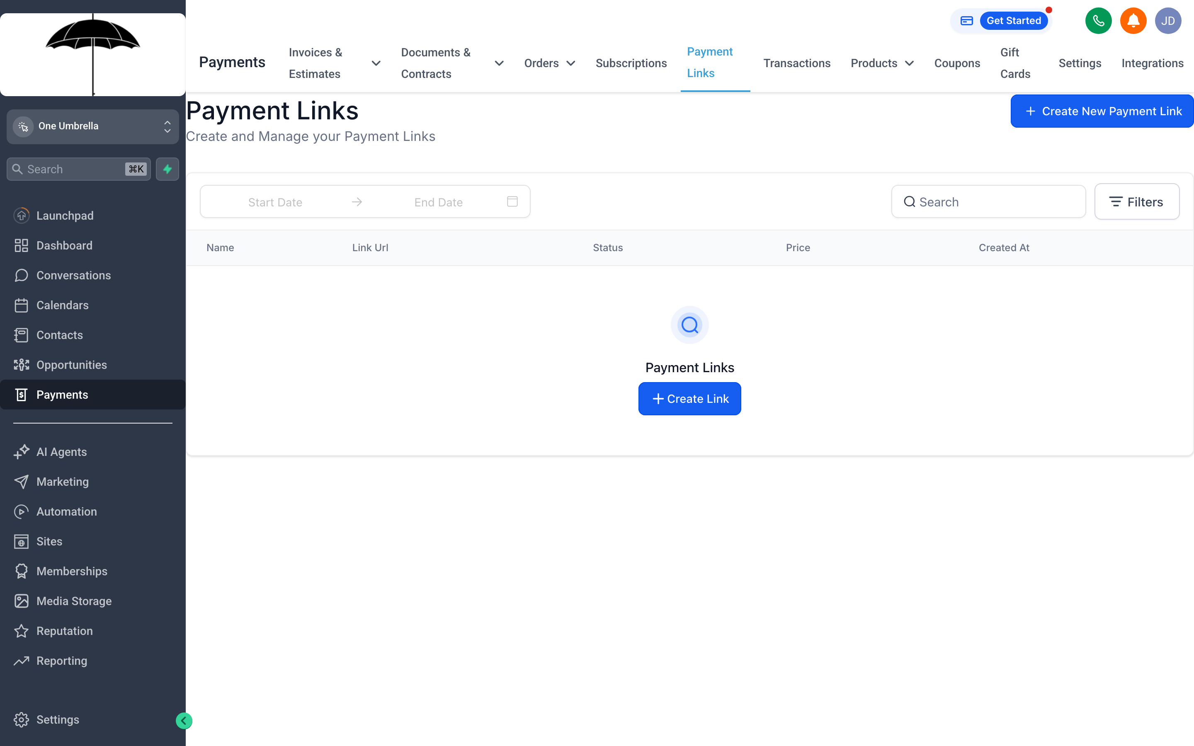Click the calendar icon in date range field
The width and height of the screenshot is (1194, 746).
pos(512,201)
